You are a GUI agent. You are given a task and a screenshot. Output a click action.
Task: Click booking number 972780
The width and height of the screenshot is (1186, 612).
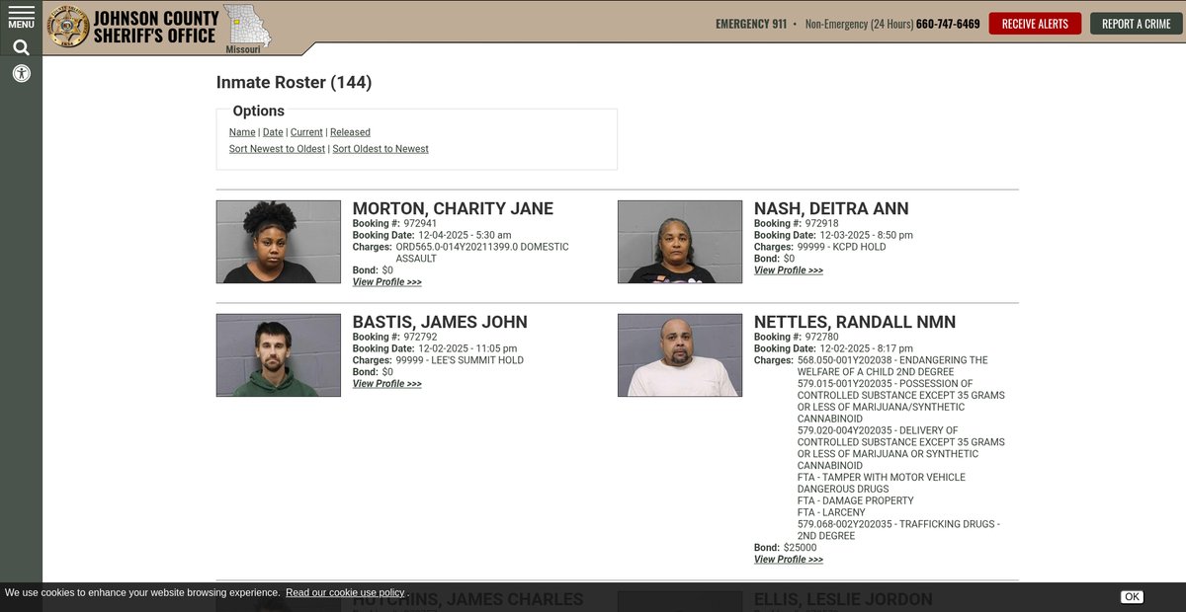click(821, 338)
